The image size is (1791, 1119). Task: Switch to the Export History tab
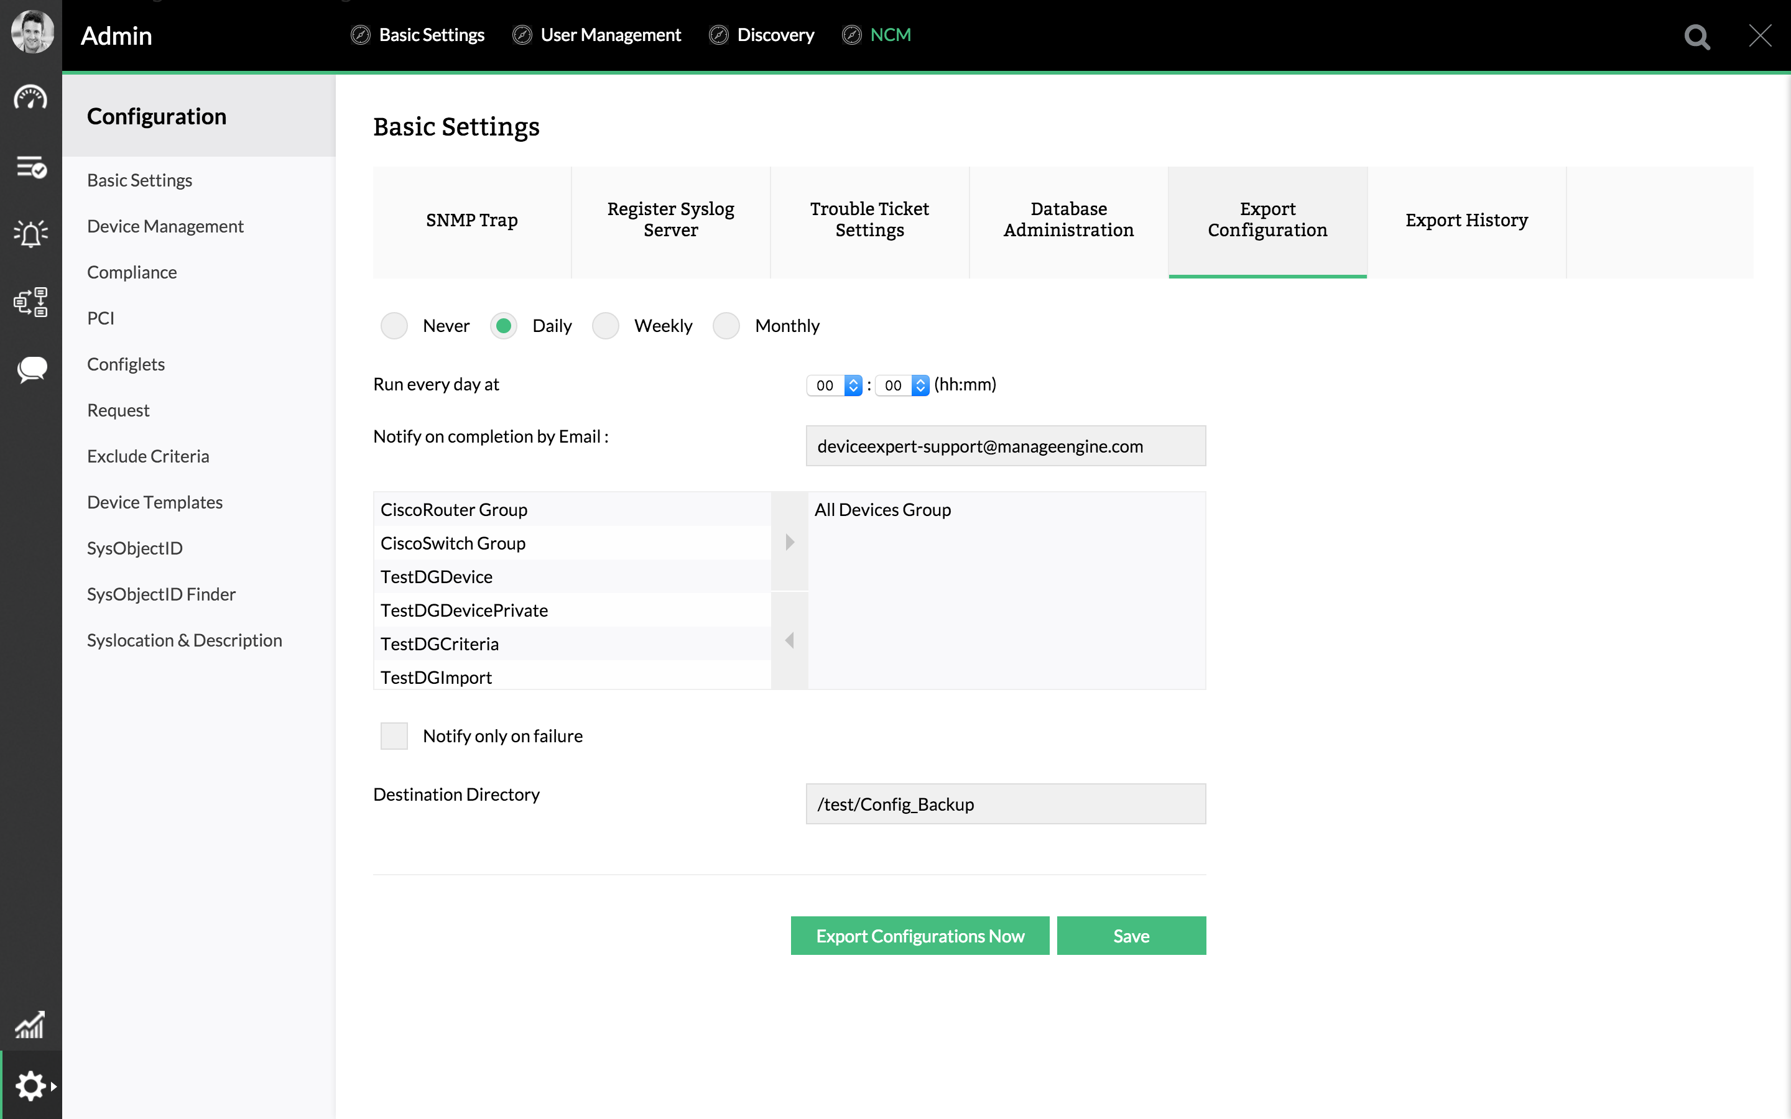click(x=1466, y=221)
